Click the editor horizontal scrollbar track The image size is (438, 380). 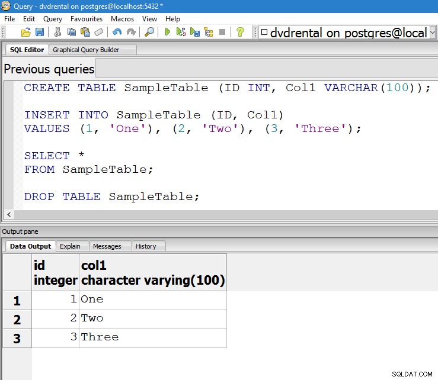[226, 214]
